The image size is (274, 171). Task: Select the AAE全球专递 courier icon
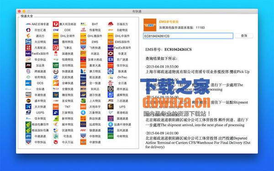coord(28,24)
